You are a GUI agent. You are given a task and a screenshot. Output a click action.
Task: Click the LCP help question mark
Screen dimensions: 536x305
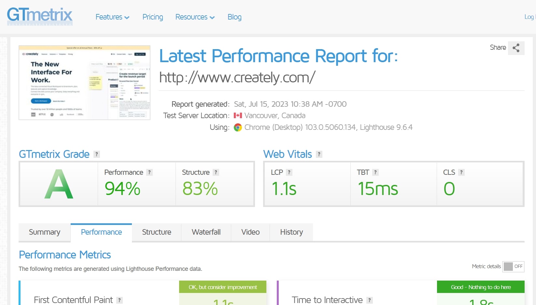click(289, 173)
